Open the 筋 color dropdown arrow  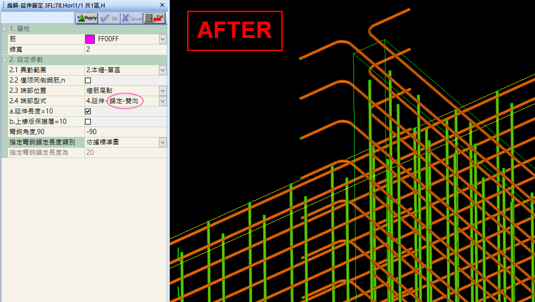[x=163, y=39]
